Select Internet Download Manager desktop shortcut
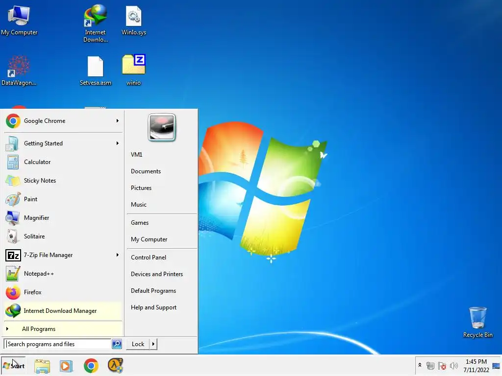502x376 pixels. [96, 23]
